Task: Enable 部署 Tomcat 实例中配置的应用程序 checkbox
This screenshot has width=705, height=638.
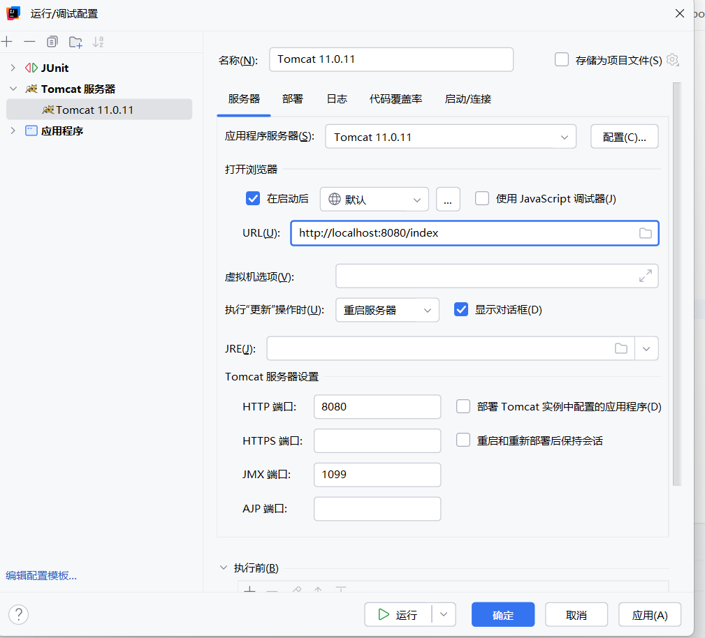Action: click(x=463, y=406)
